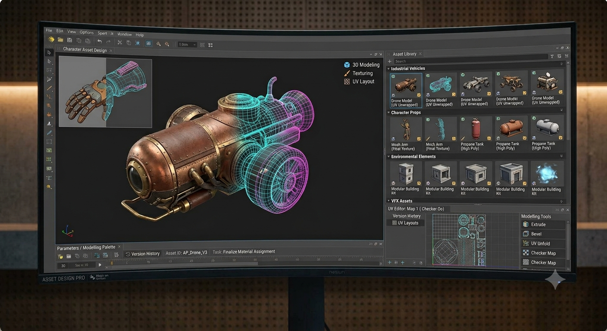Open the View menu
This screenshot has width=607, height=331.
72,32
